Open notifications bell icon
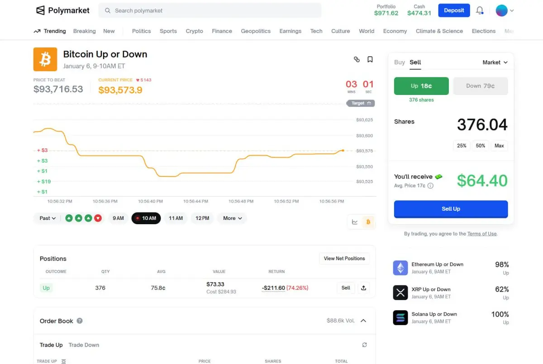 coord(480,10)
